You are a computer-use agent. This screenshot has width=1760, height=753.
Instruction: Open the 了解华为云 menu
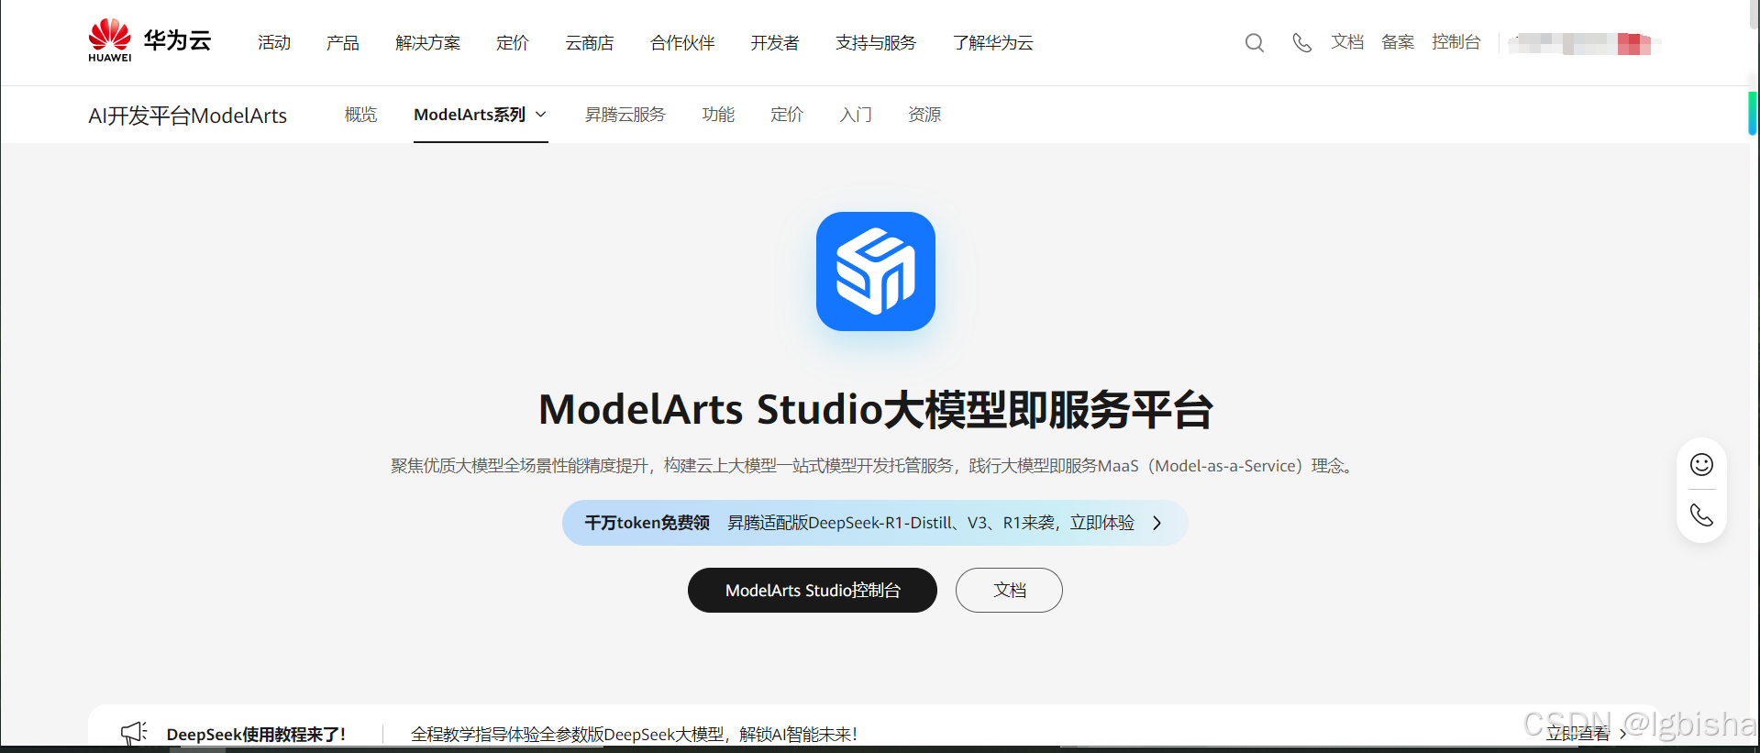pos(993,43)
